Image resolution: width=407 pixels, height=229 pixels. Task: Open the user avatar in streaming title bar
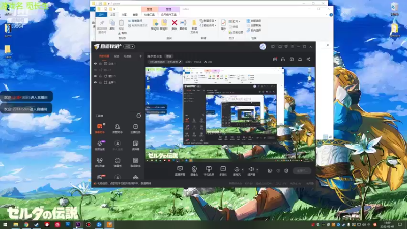tap(263, 47)
